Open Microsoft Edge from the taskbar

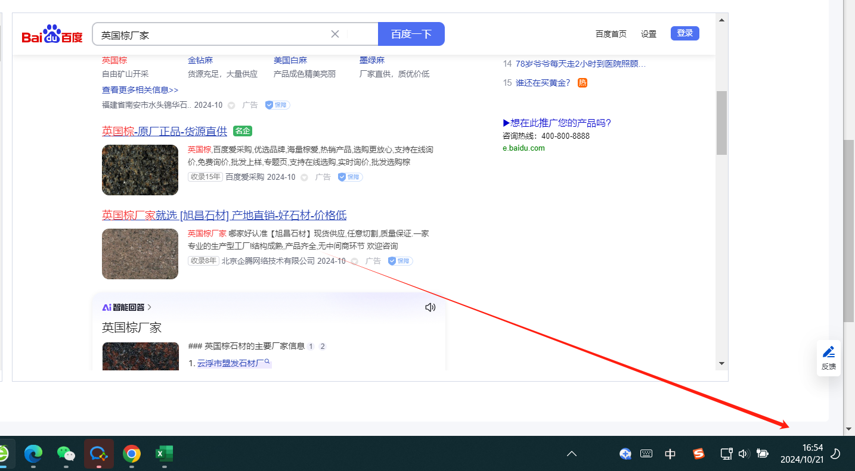[x=33, y=454]
